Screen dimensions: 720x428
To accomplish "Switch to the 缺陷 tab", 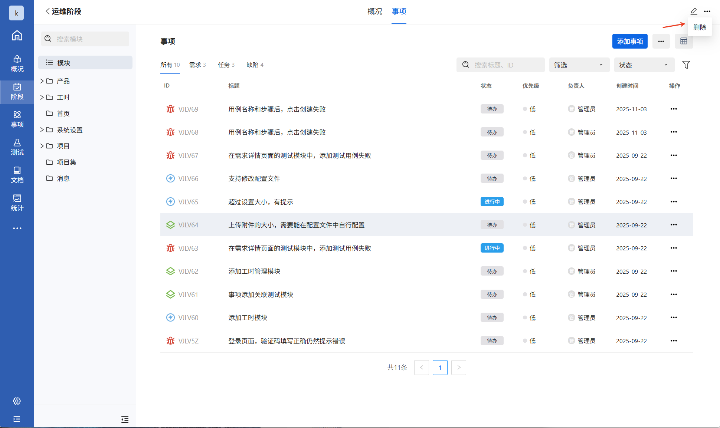I will coord(255,65).
